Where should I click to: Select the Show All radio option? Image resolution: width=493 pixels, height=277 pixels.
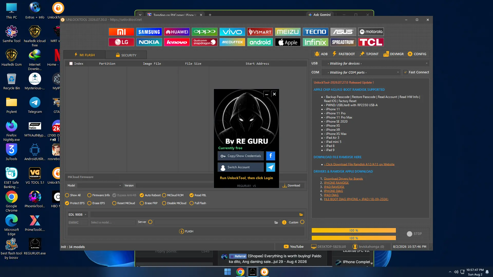[73, 195]
